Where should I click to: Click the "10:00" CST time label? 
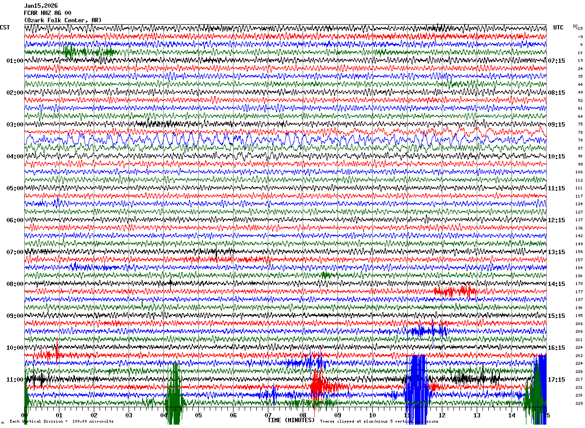click(x=15, y=348)
